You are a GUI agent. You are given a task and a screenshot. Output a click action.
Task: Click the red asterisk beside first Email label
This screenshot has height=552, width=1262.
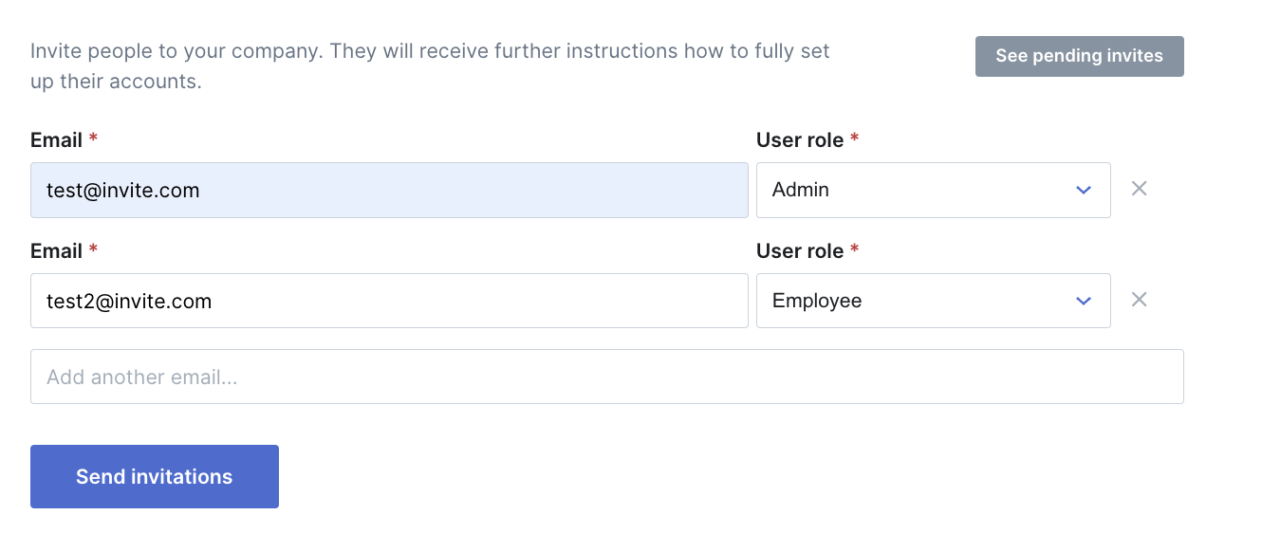tap(93, 138)
